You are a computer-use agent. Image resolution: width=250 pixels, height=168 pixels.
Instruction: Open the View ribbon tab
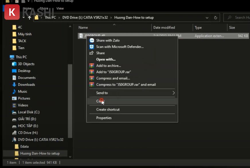click(x=60, y=8)
